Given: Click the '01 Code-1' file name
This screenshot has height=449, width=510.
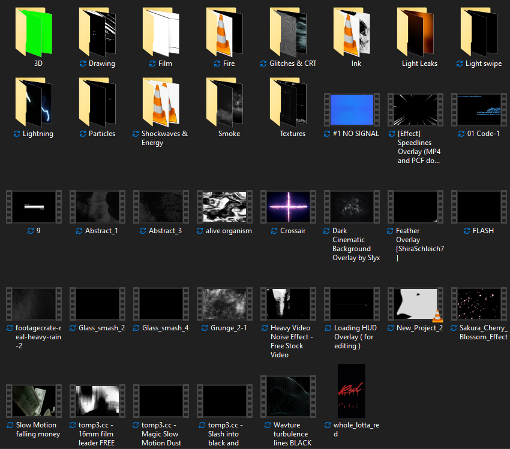Looking at the screenshot, I should (483, 134).
